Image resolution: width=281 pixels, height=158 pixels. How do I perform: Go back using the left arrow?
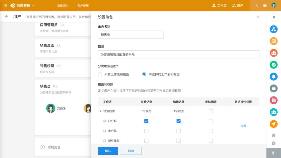(x=7, y=17)
